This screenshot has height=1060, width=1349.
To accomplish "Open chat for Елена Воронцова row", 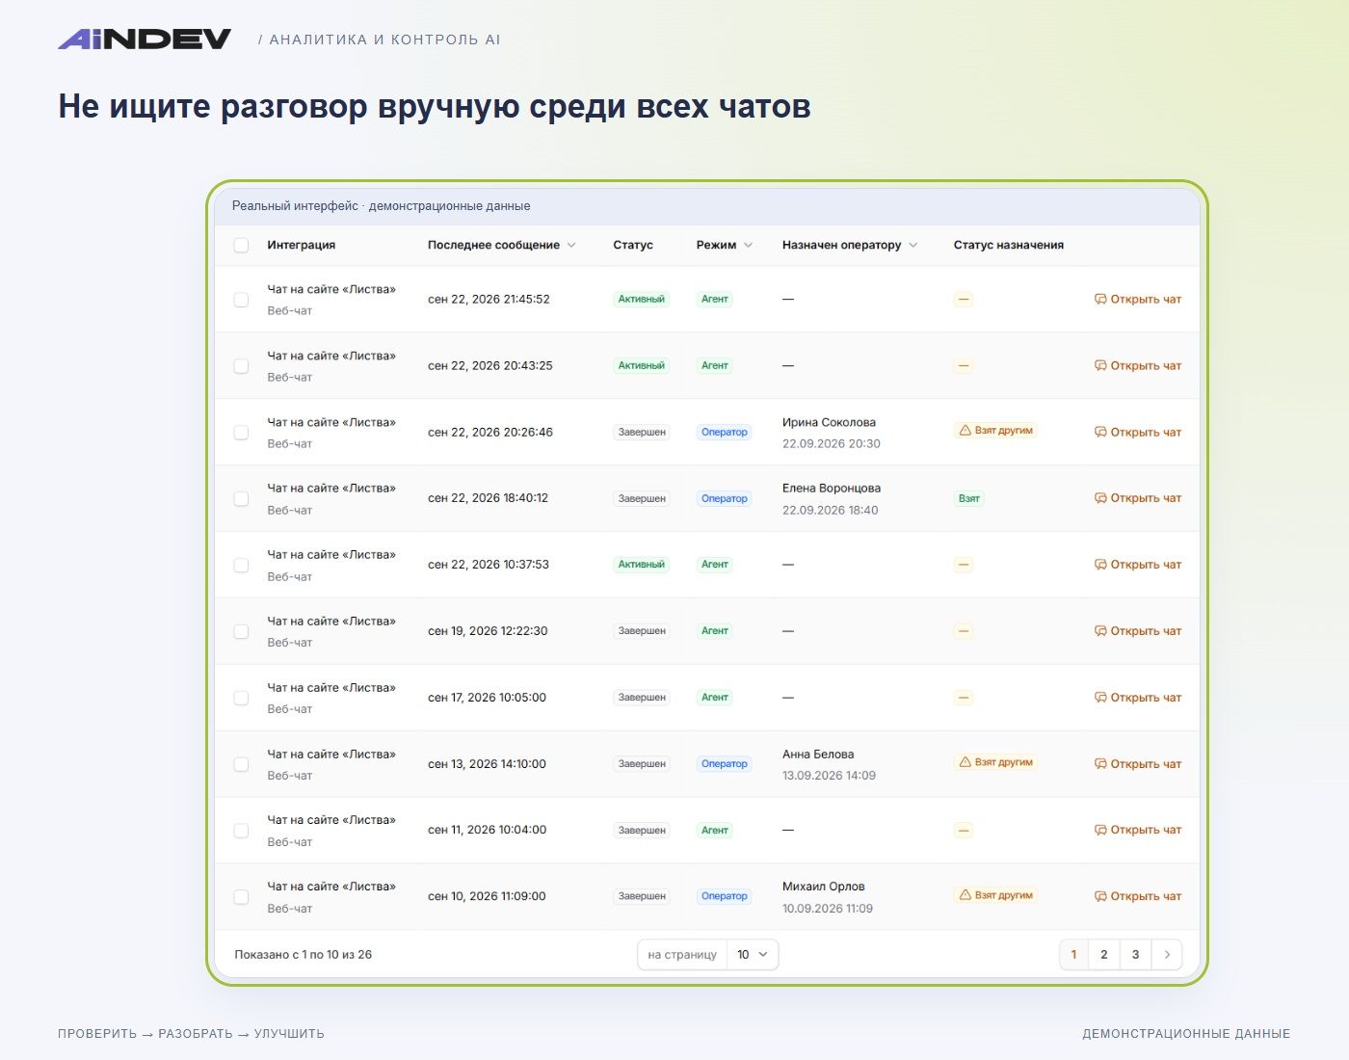I will point(1138,498).
